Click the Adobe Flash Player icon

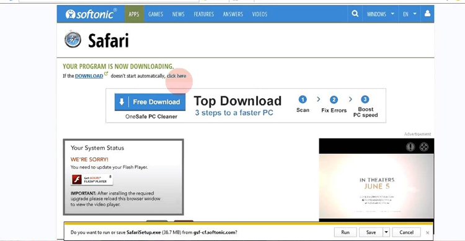click(77, 179)
